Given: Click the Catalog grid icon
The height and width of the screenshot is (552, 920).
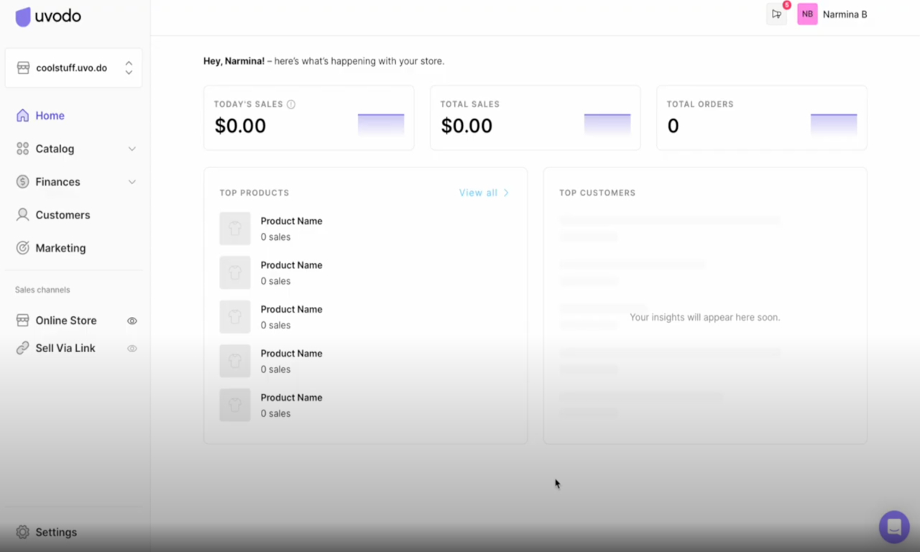Looking at the screenshot, I should pos(22,149).
